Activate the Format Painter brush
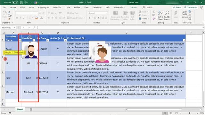The height and width of the screenshot is (115, 205). tap(9, 19)
